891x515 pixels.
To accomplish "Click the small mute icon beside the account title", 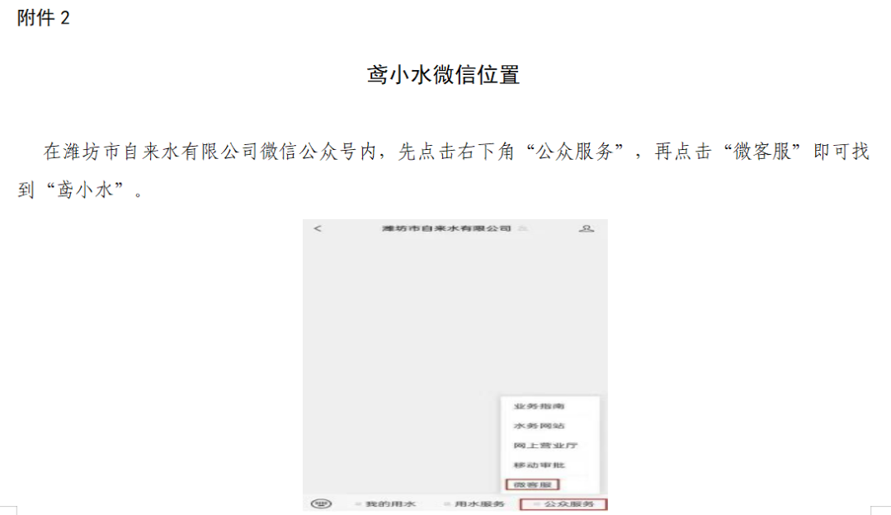I will pyautogui.click(x=523, y=228).
